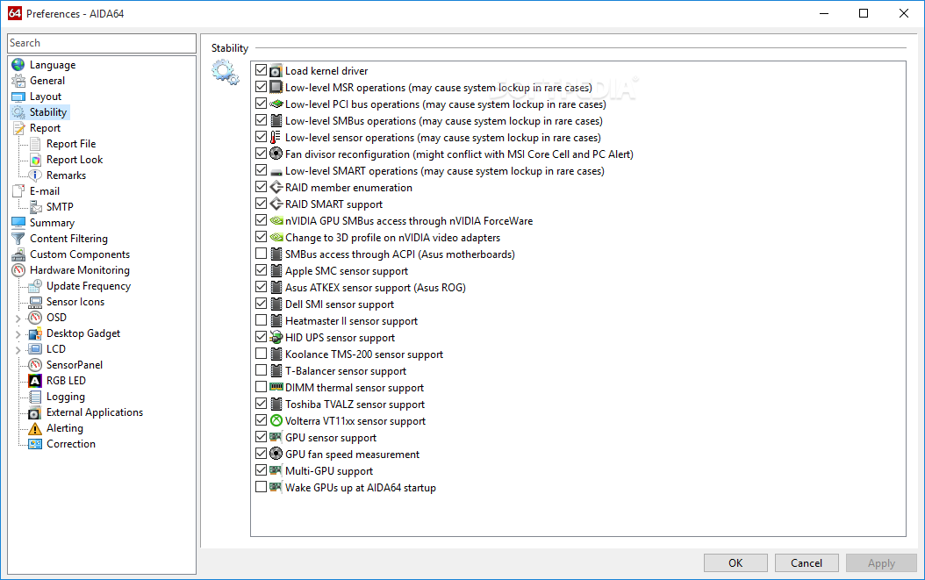Expand the LCD tree node
The width and height of the screenshot is (925, 580).
[x=18, y=350]
